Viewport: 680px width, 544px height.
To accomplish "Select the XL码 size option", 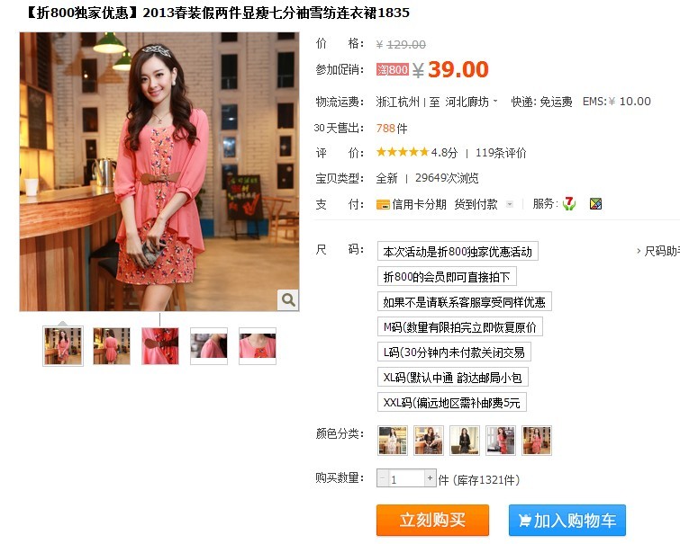I will click(453, 378).
